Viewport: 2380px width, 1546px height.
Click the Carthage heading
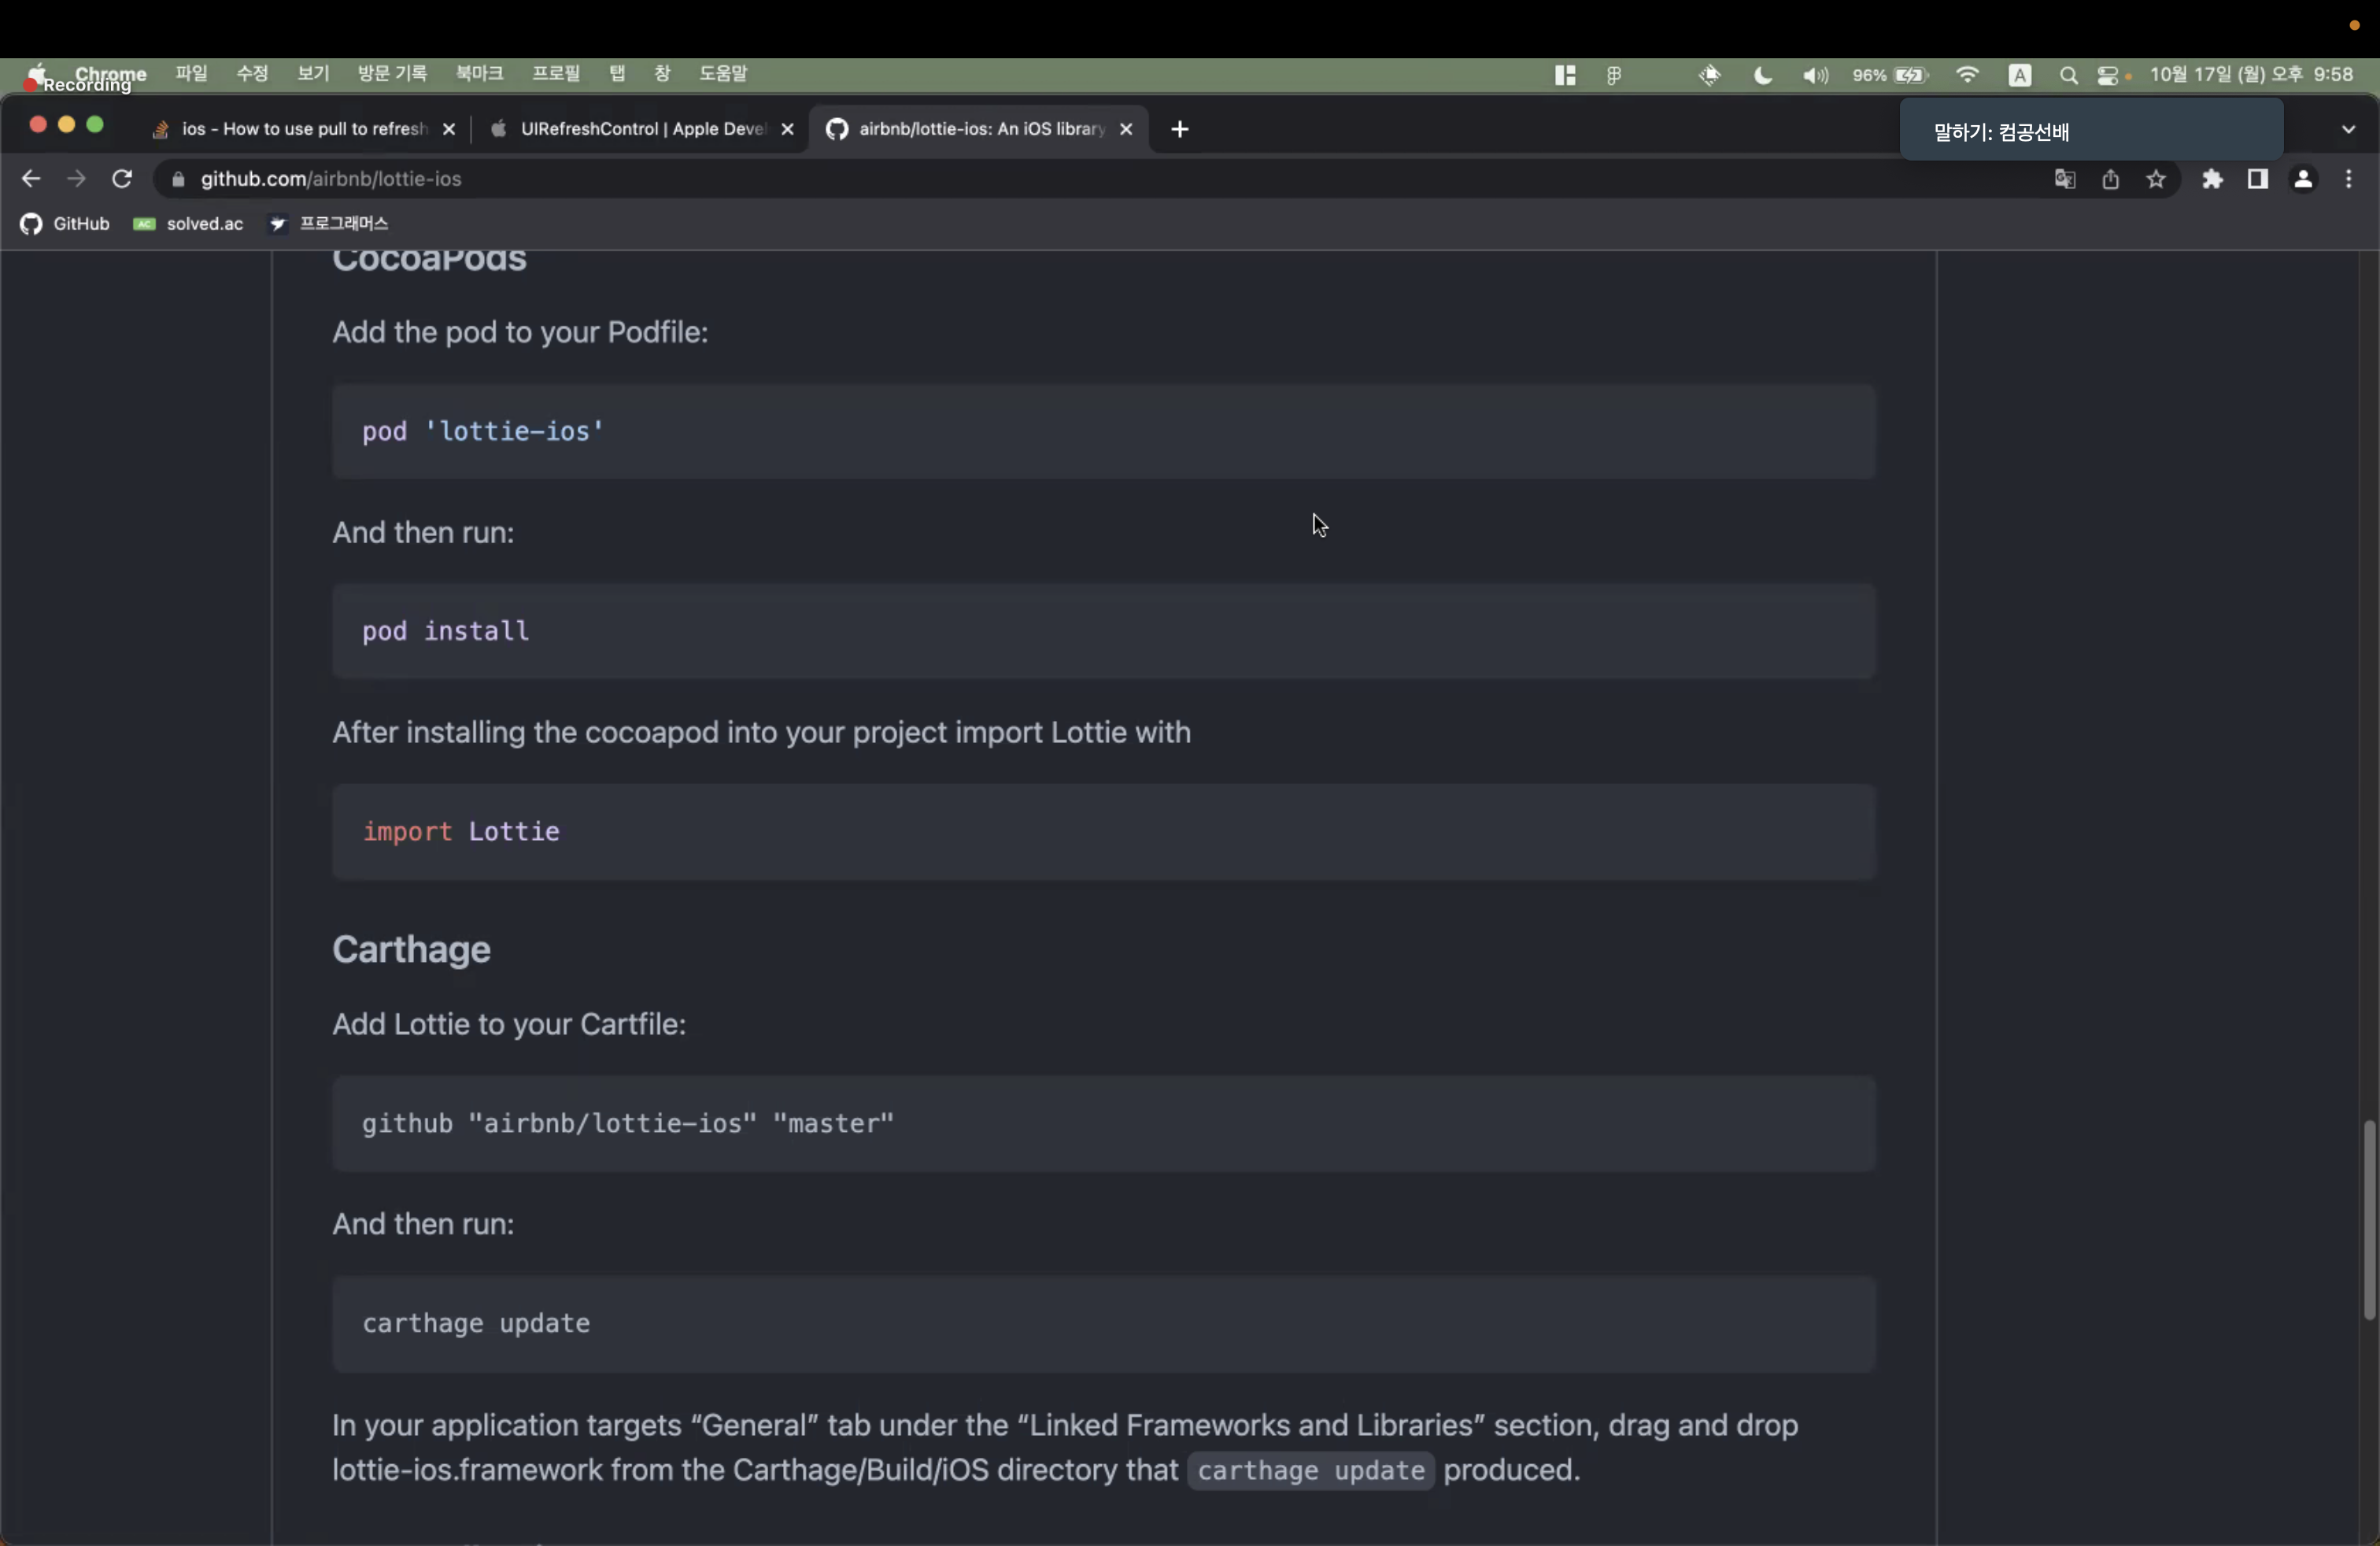point(411,949)
